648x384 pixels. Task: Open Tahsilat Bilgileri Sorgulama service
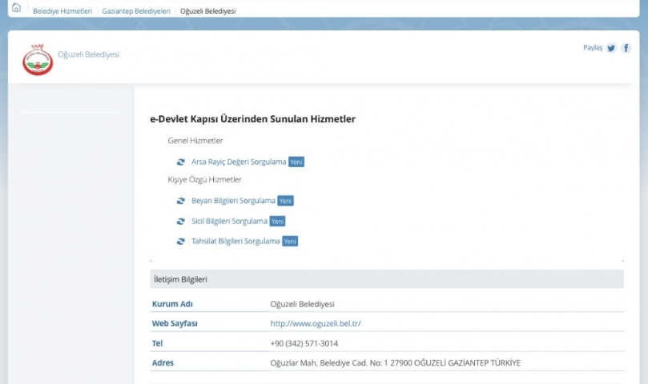235,241
